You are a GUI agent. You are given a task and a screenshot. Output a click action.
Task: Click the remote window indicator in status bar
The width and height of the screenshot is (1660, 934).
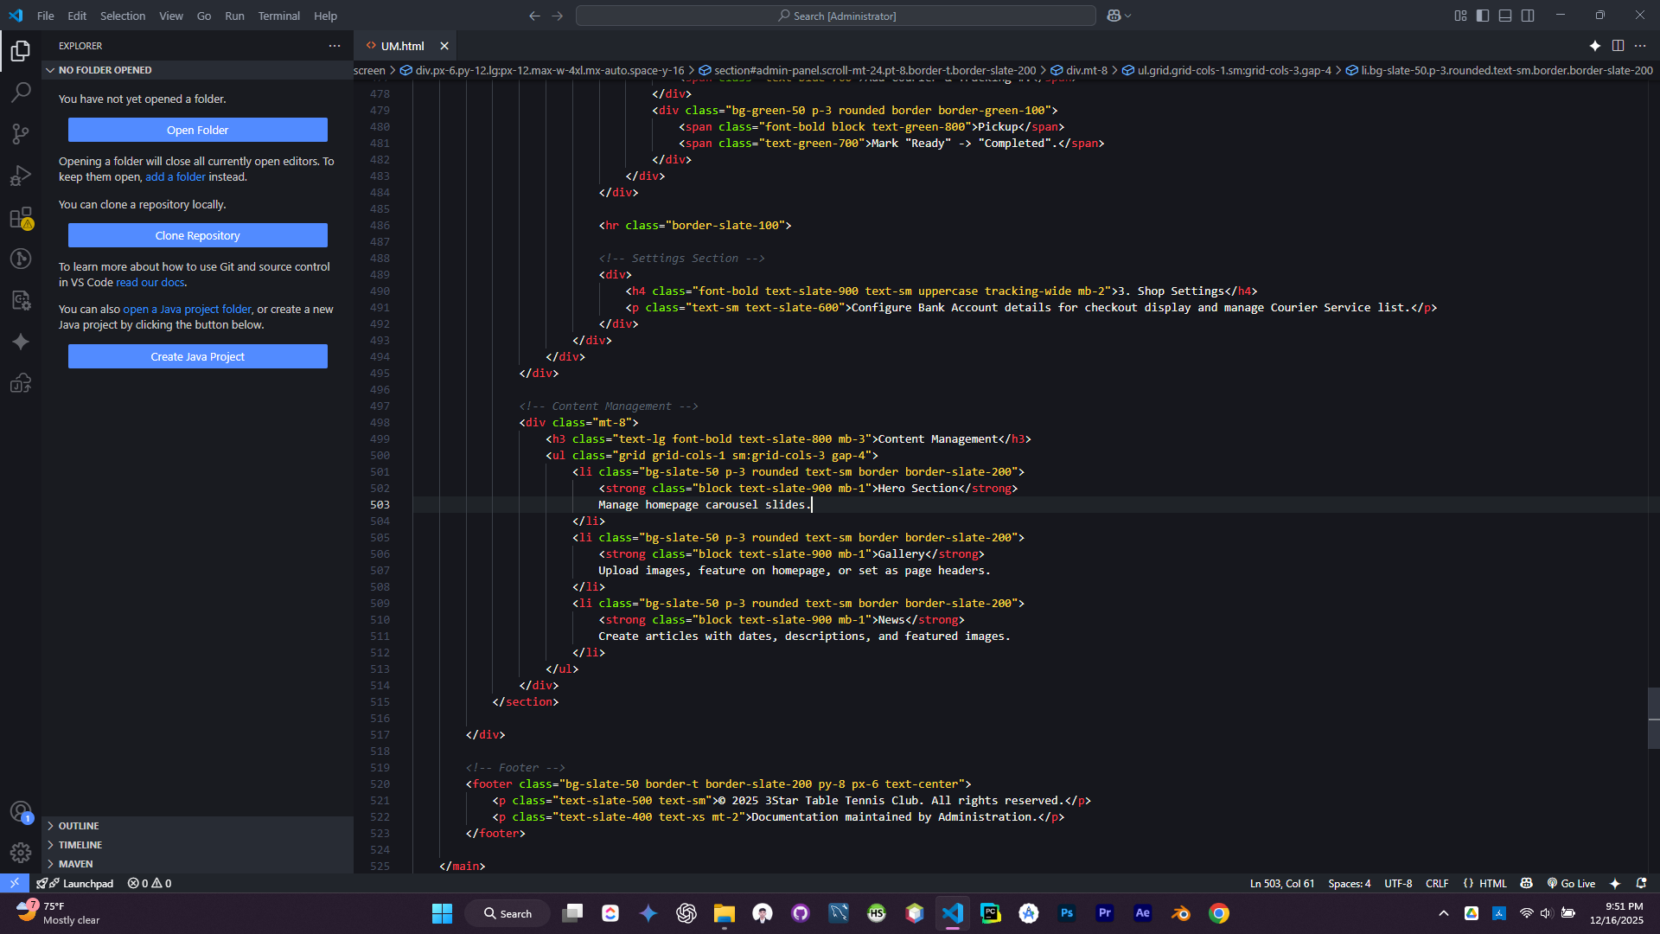[15, 883]
